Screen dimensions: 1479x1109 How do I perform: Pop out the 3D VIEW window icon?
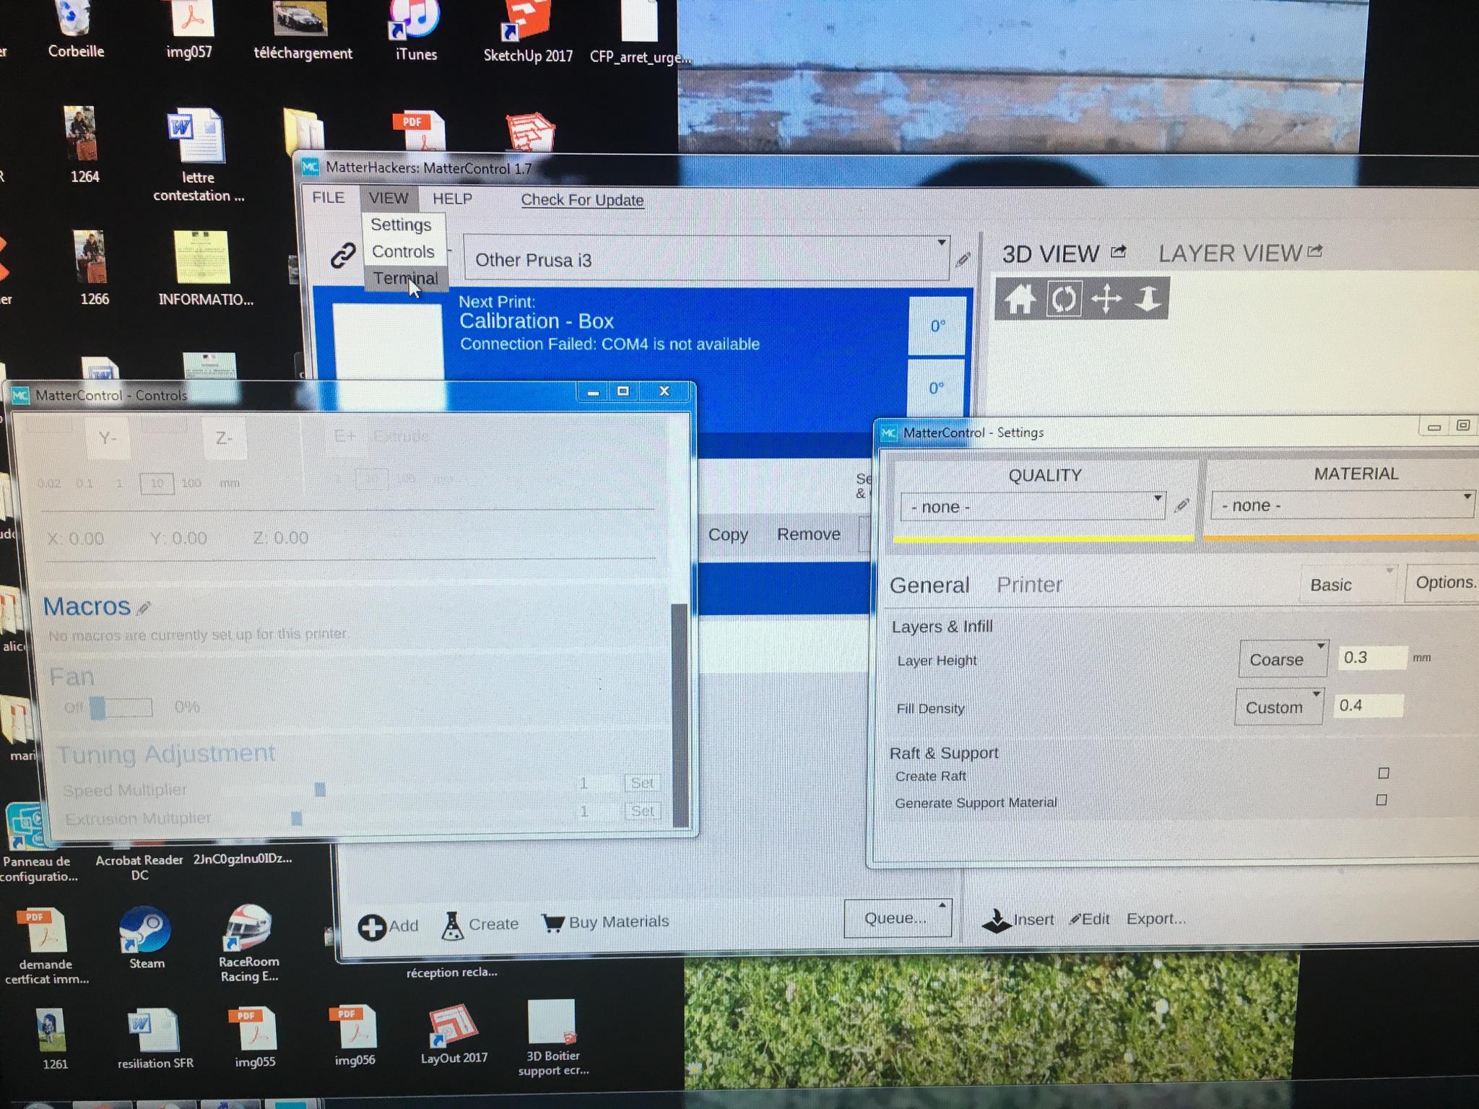pyautogui.click(x=1119, y=252)
